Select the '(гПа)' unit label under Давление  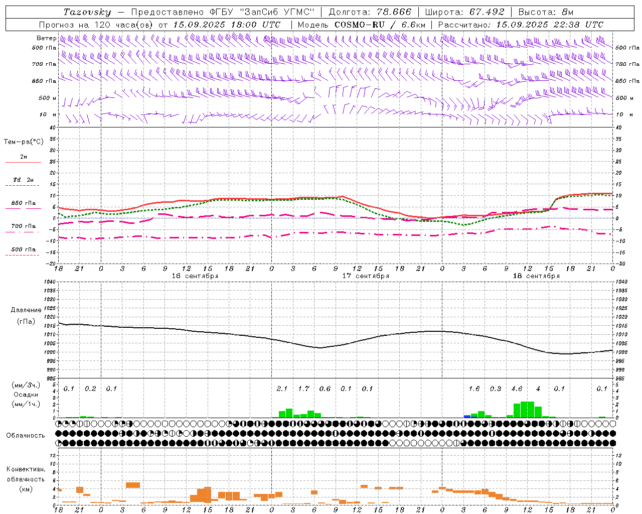pyautogui.click(x=26, y=321)
